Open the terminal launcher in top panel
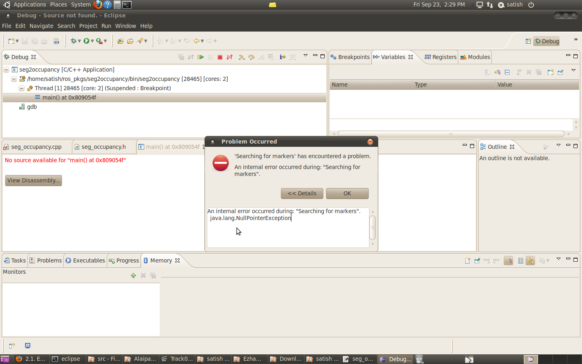This screenshot has height=364, width=582. [x=127, y=5]
